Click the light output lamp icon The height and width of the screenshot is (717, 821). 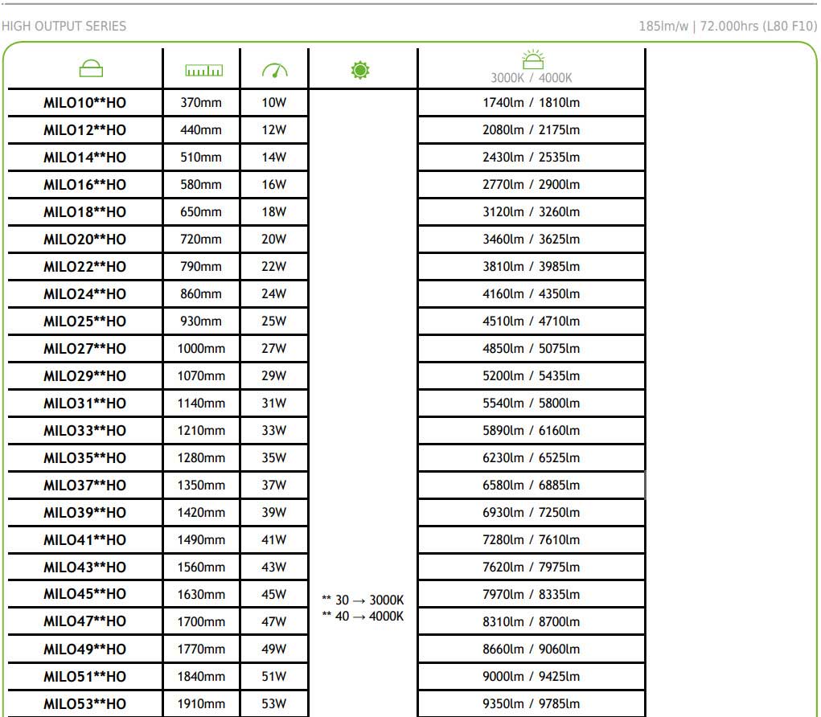(x=532, y=60)
